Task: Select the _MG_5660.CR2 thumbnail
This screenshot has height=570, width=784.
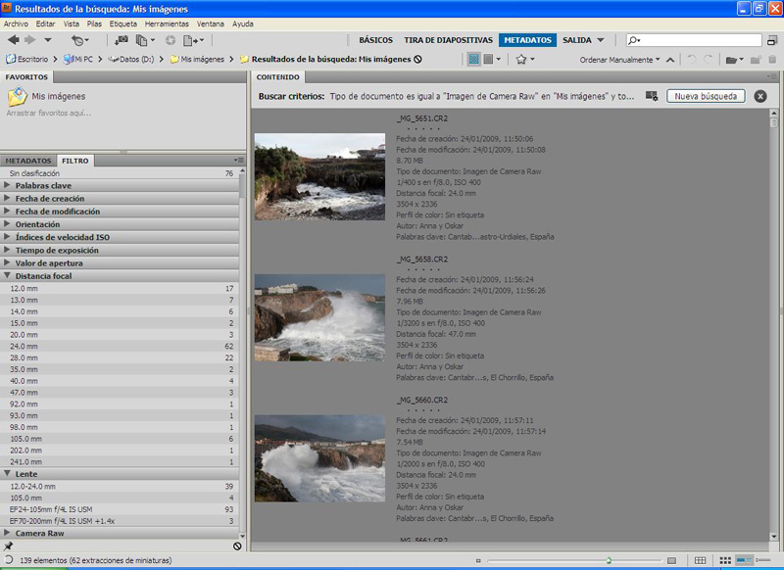Action: coord(320,458)
